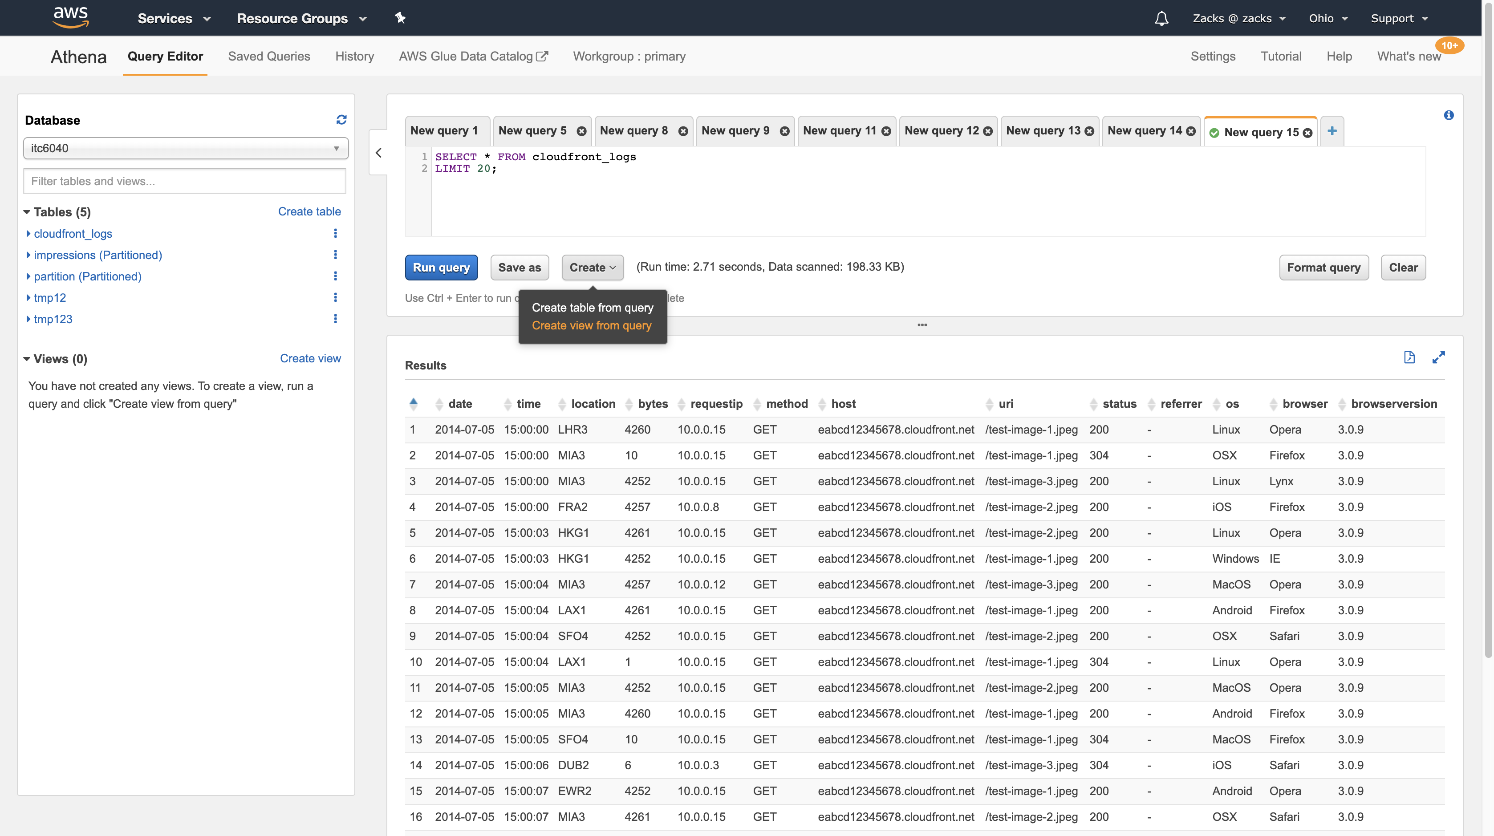Open the cloudfront_logs table options menu
Viewport: 1494px width, 836px height.
coord(335,233)
